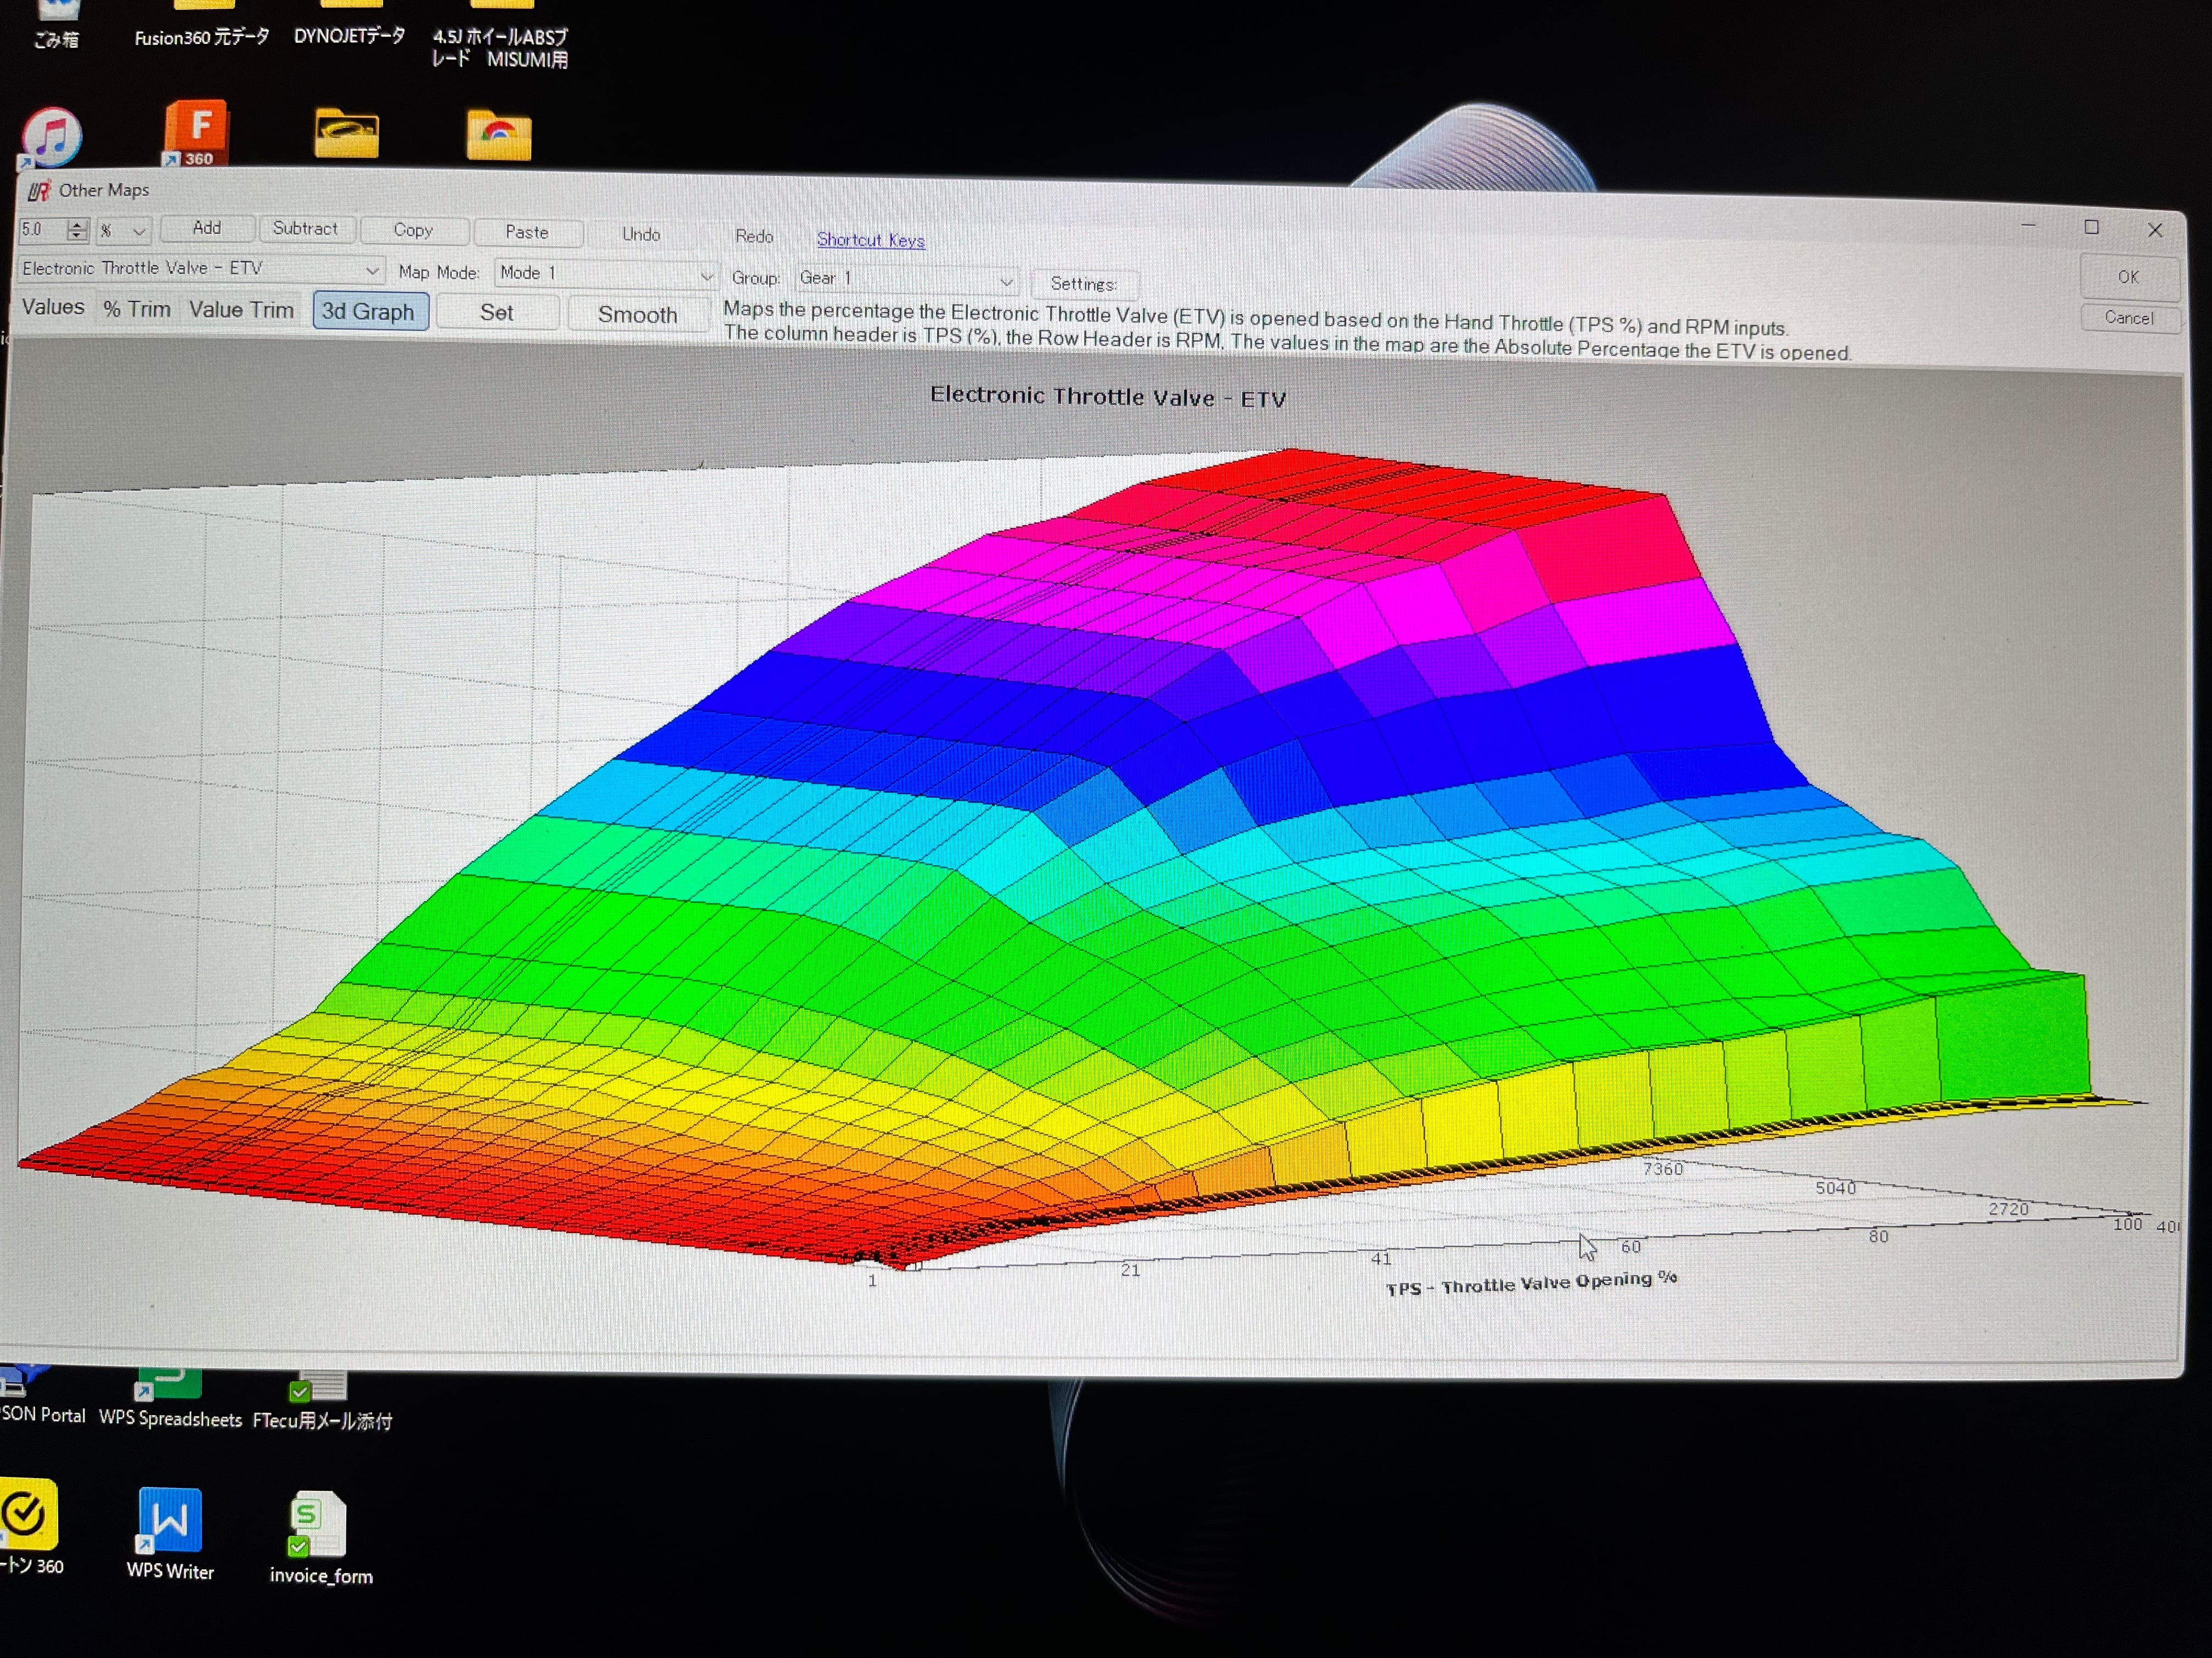Click the Smooth button
Viewport: 2212px width, 1658px height.
click(637, 315)
